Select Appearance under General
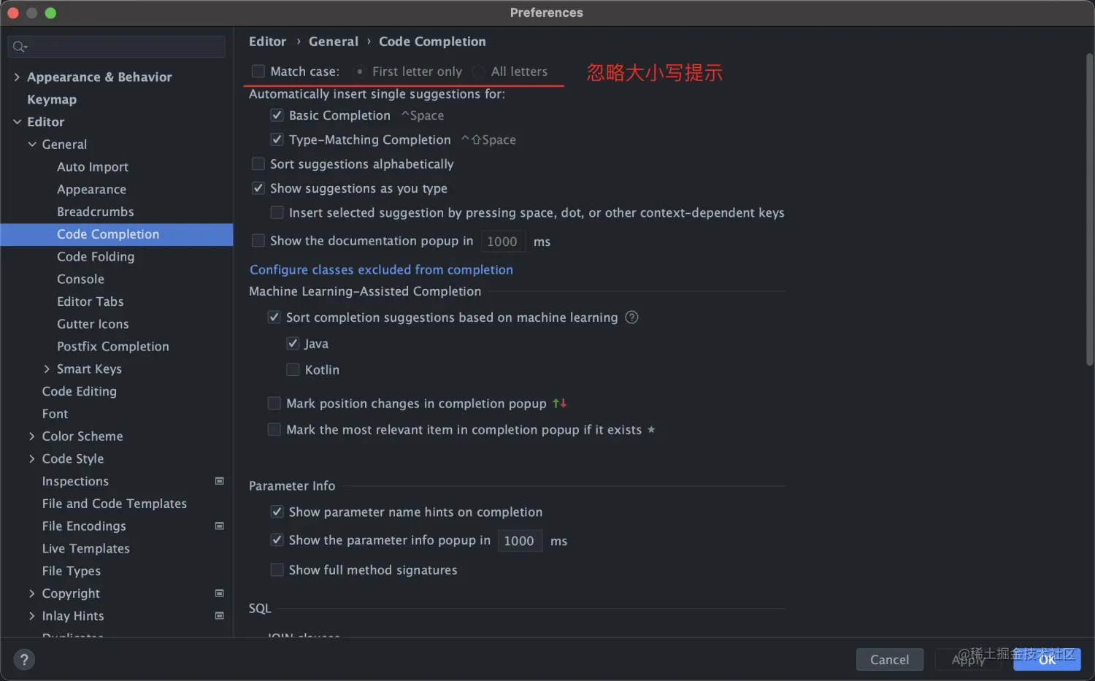The width and height of the screenshot is (1095, 681). click(92, 190)
